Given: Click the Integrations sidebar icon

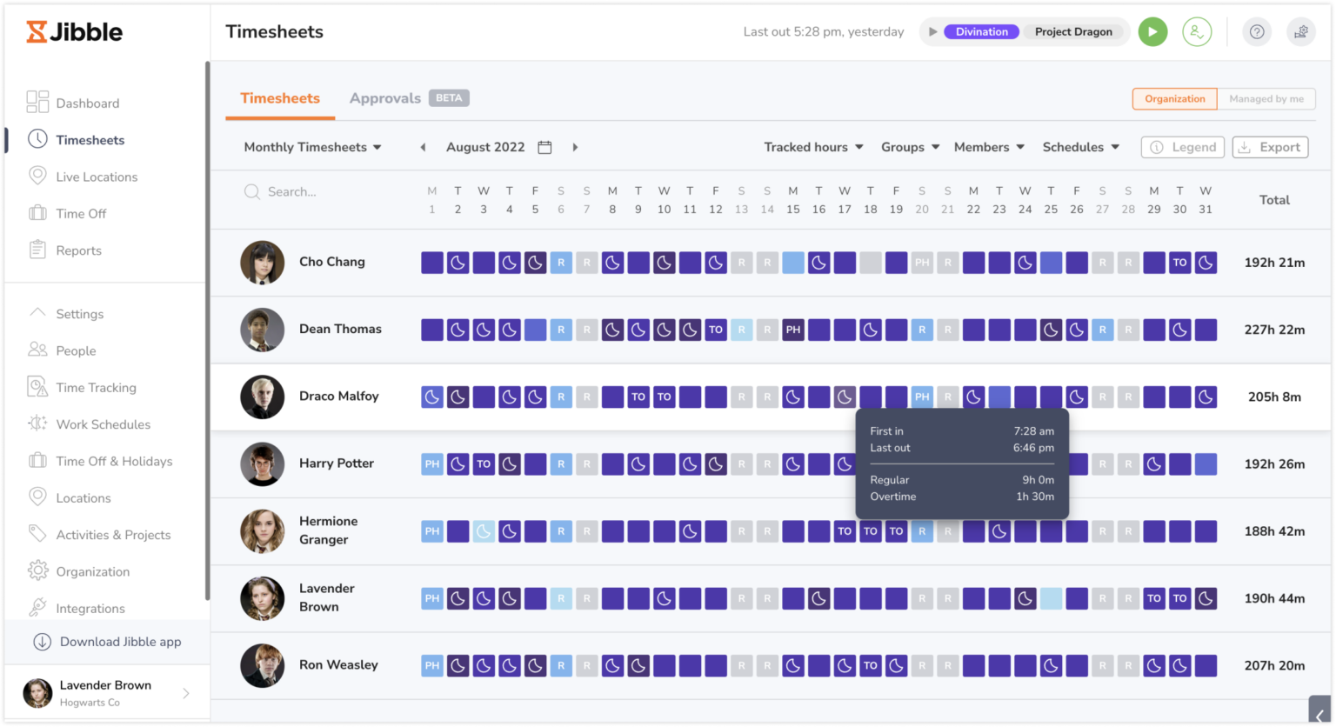Looking at the screenshot, I should 37,607.
